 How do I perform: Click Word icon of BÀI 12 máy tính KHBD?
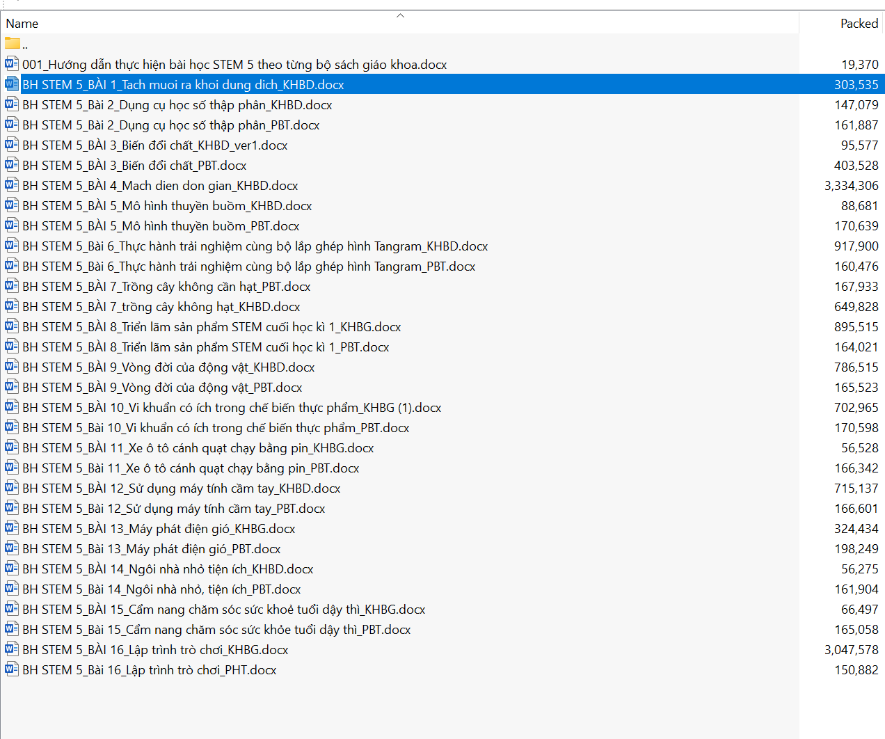pos(12,488)
